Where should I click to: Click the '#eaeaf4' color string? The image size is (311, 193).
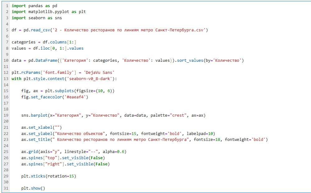point(77,97)
